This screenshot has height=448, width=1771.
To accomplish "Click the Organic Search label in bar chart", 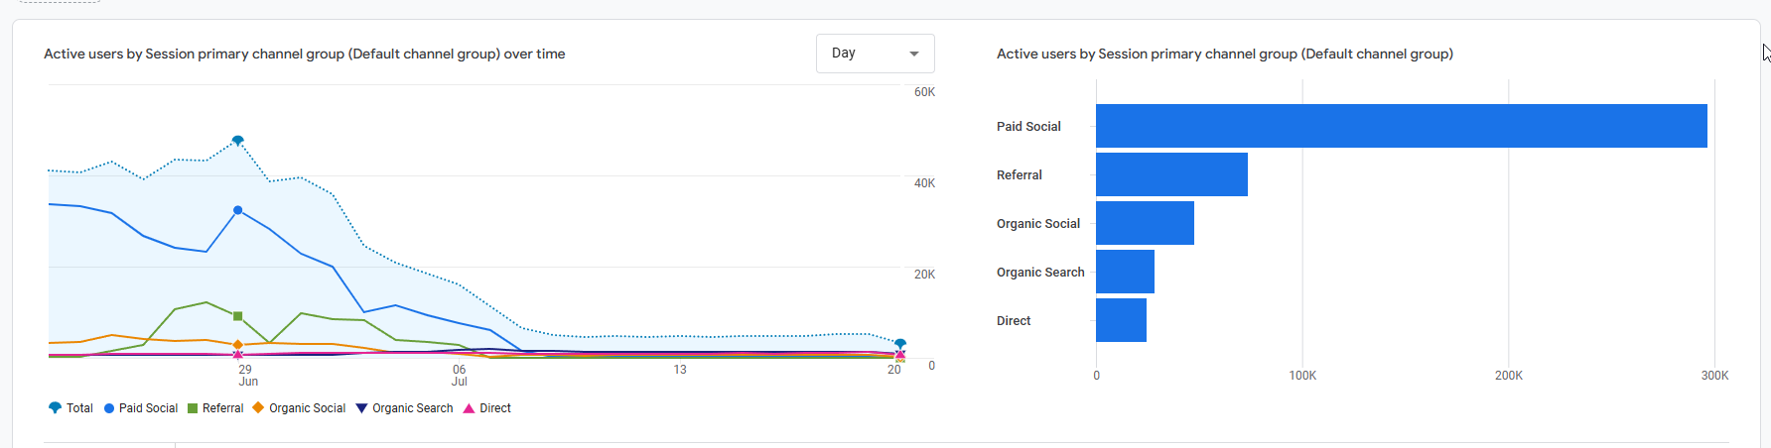I will (x=1040, y=273).
